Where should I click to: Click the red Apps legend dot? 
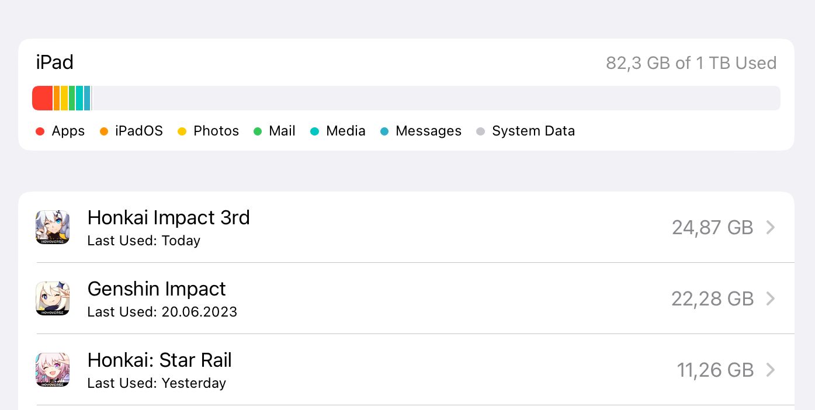40,131
